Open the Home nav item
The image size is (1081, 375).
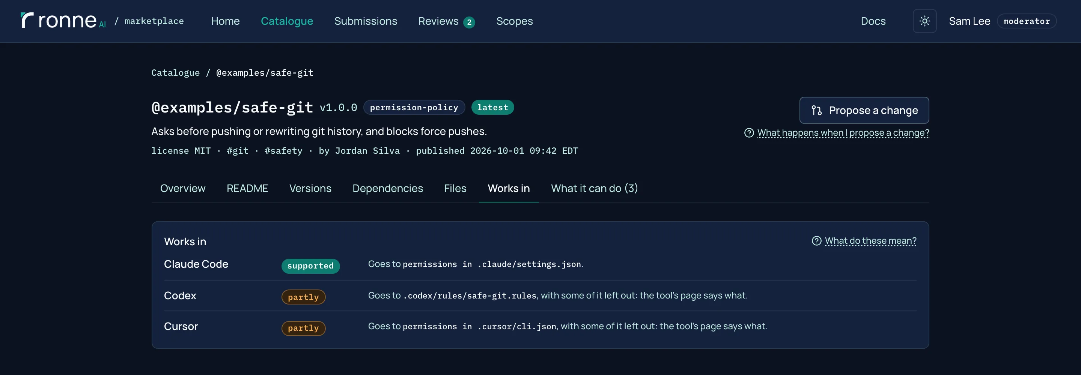click(x=225, y=21)
